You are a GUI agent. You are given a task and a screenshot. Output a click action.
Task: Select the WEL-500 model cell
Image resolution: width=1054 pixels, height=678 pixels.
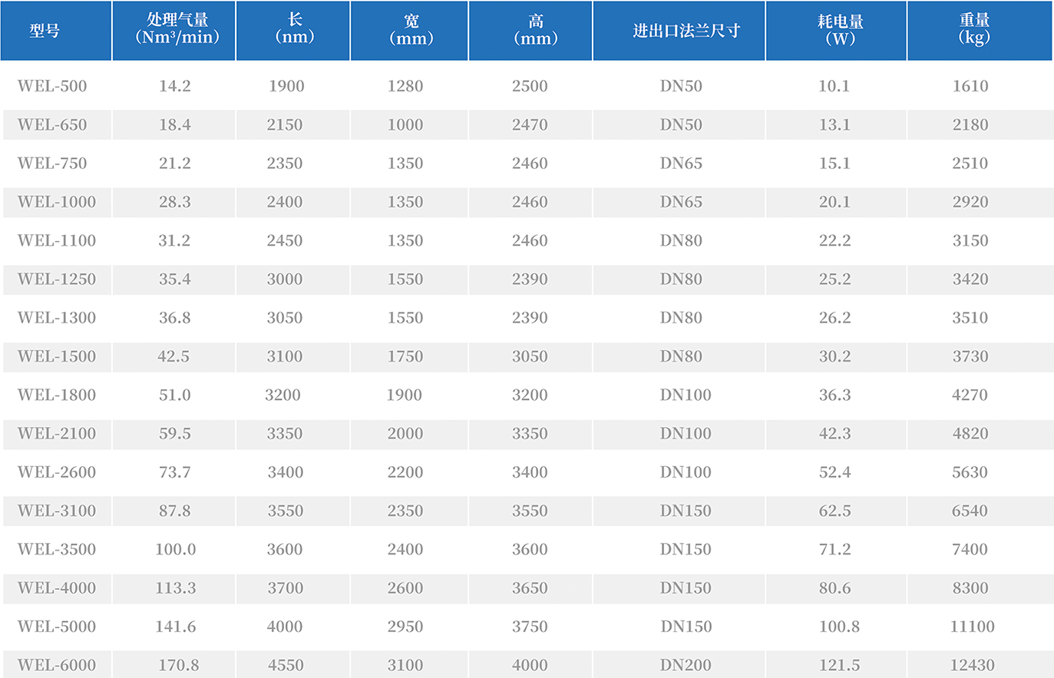[x=52, y=86]
